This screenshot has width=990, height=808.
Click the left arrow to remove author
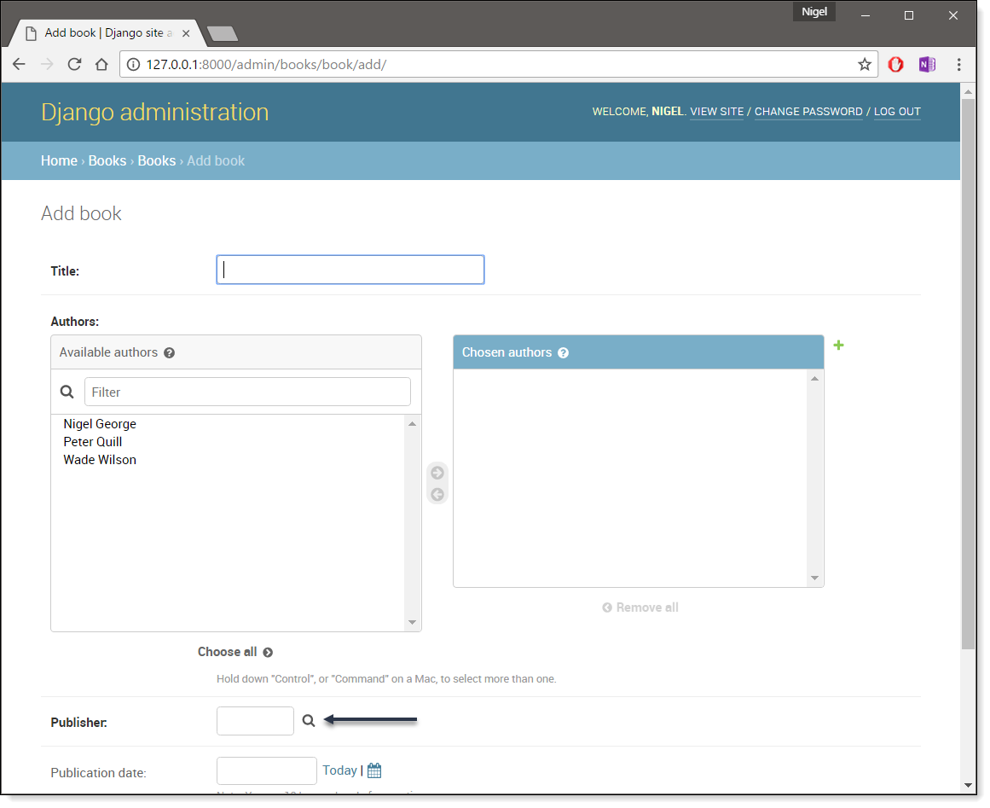(437, 495)
